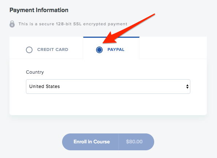
Task: Click the secure 128-bit SSL encrypted payment text
Action: point(73,24)
